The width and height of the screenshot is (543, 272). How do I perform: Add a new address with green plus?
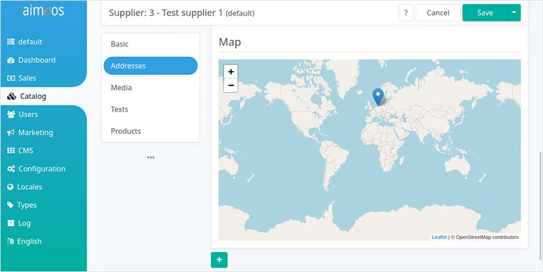point(220,260)
